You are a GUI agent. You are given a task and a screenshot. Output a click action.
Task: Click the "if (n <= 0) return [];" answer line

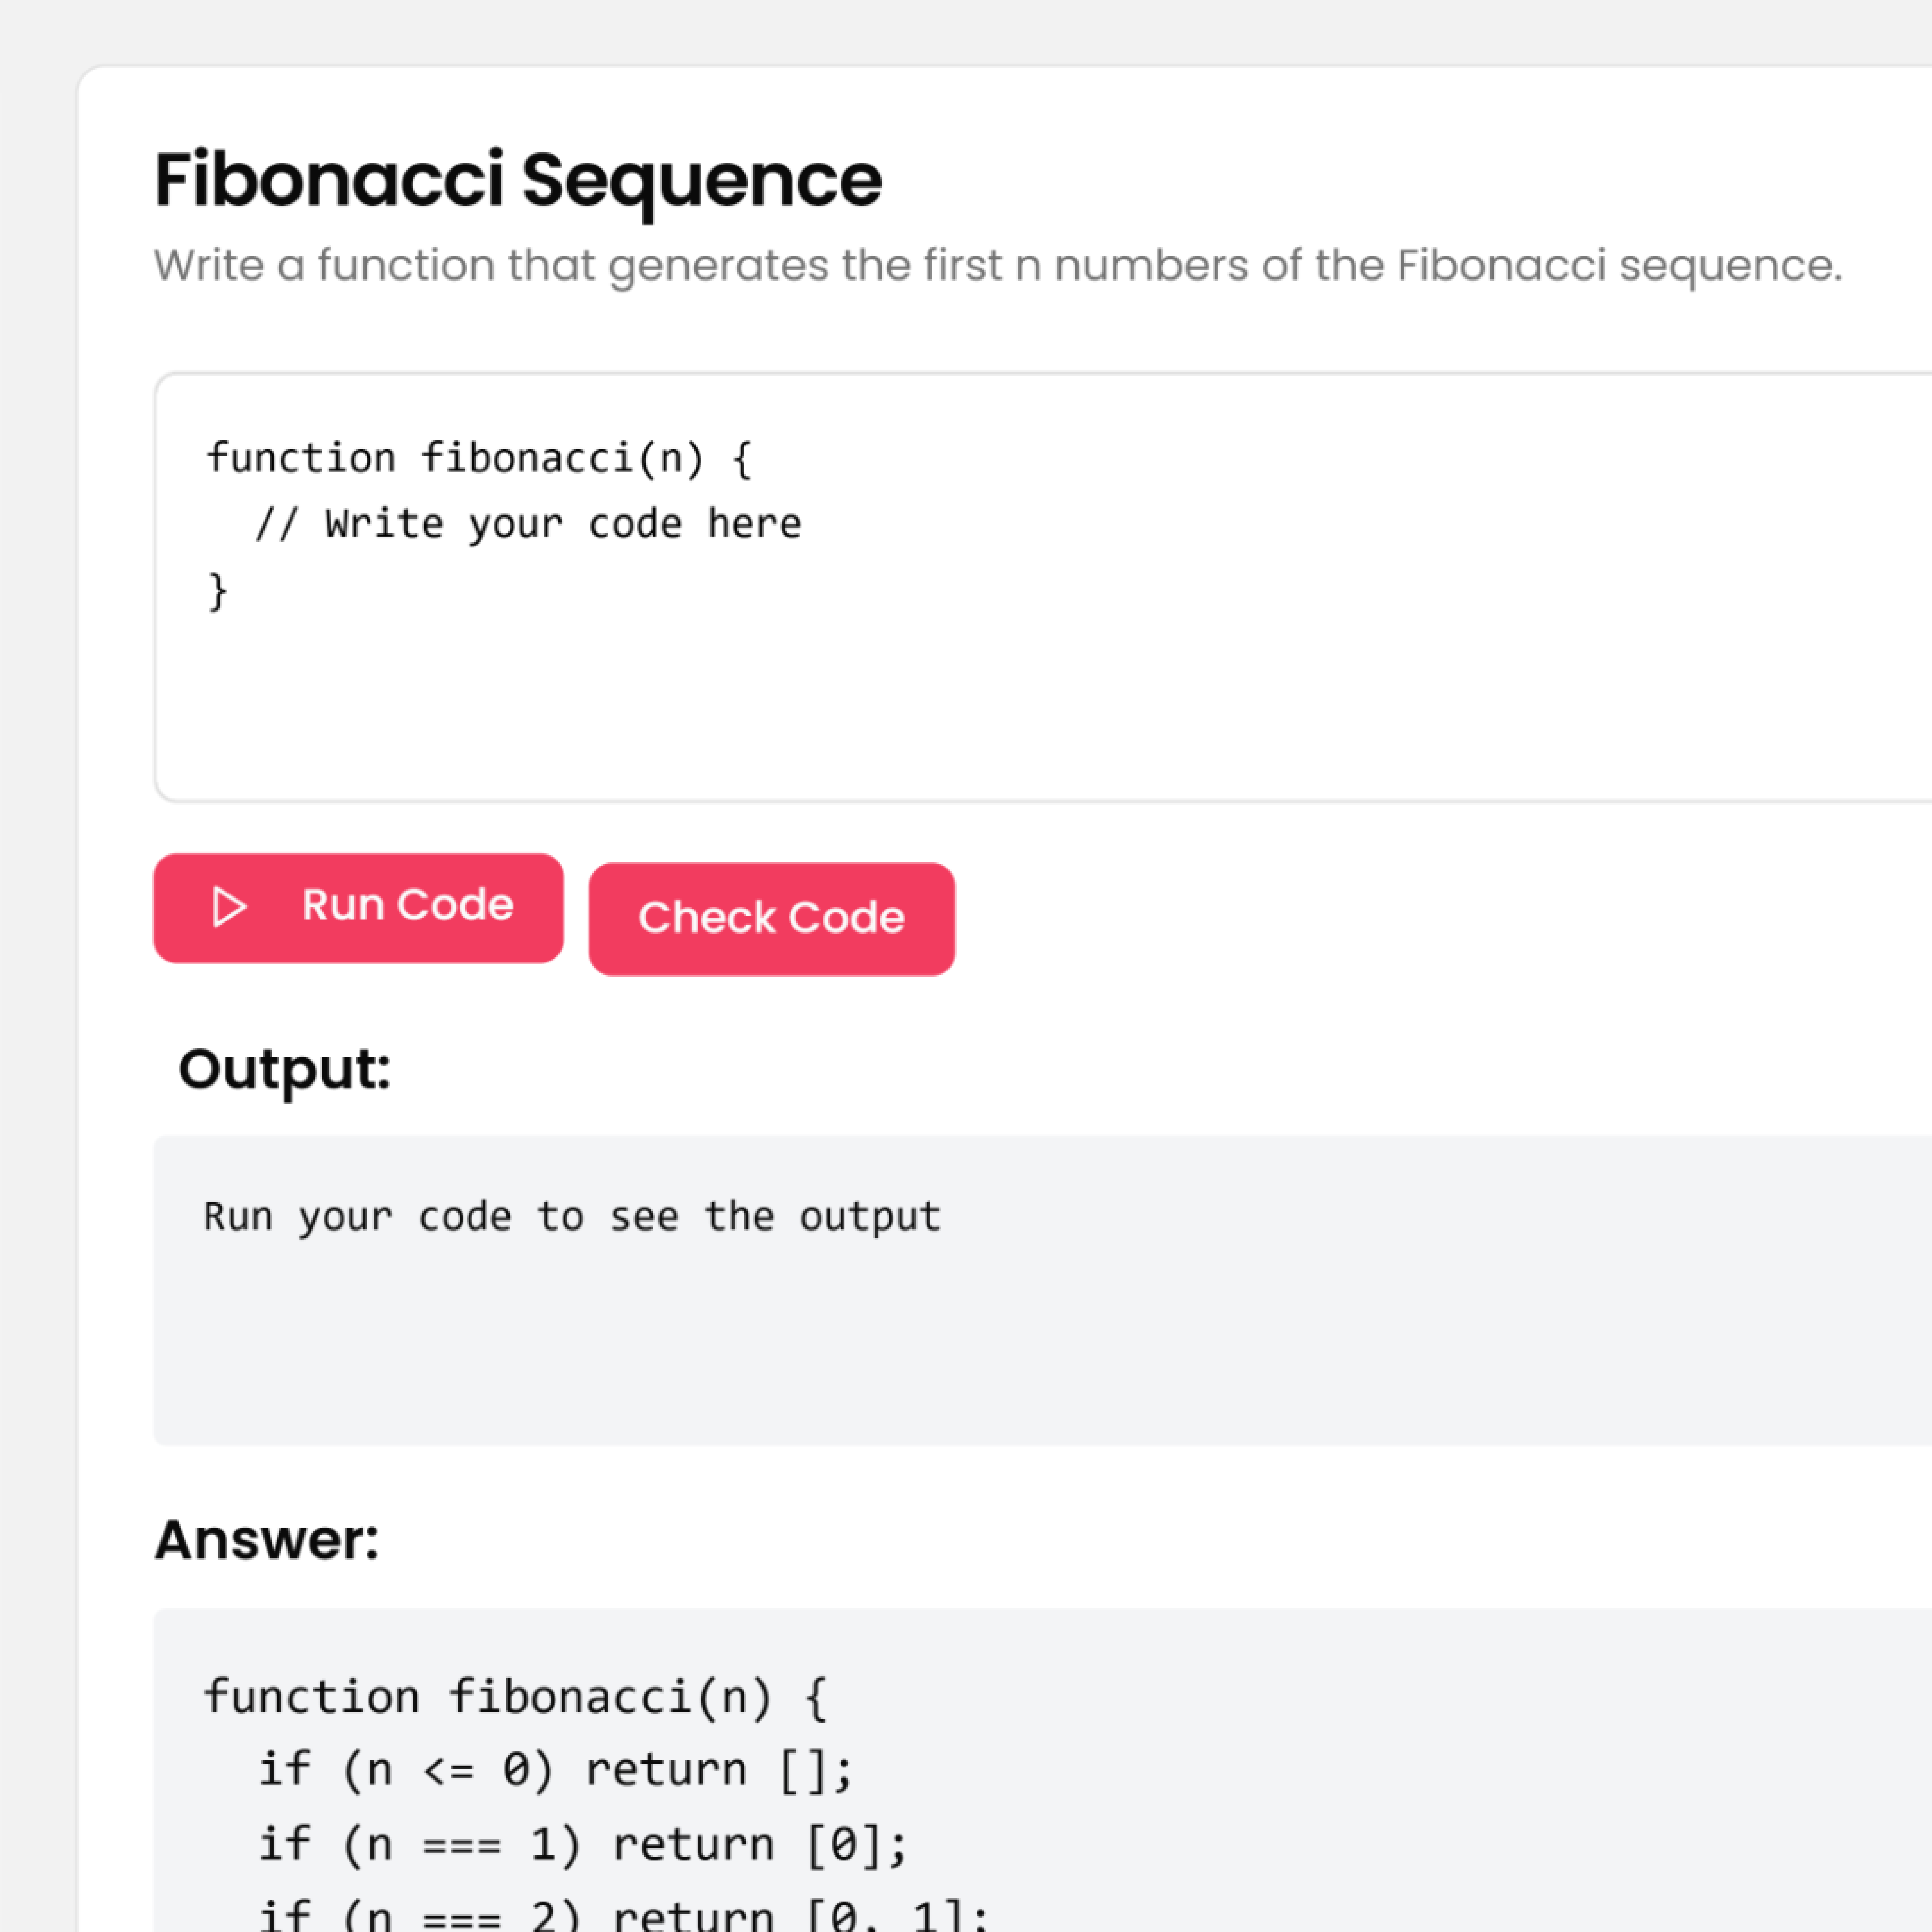pyautogui.click(x=555, y=1770)
